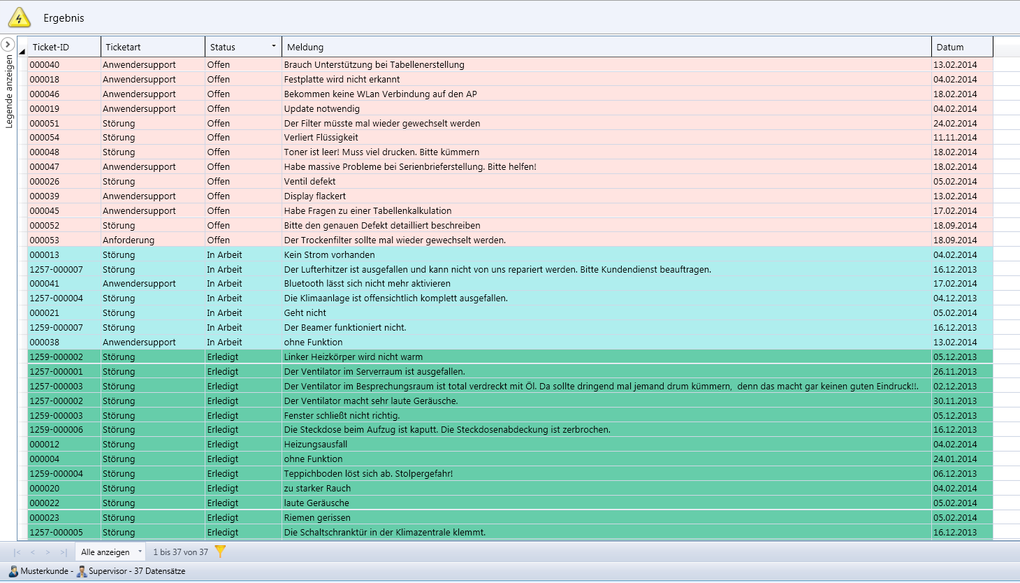Sort by the Datum column header
The width and height of the screenshot is (1020, 583).
point(962,47)
